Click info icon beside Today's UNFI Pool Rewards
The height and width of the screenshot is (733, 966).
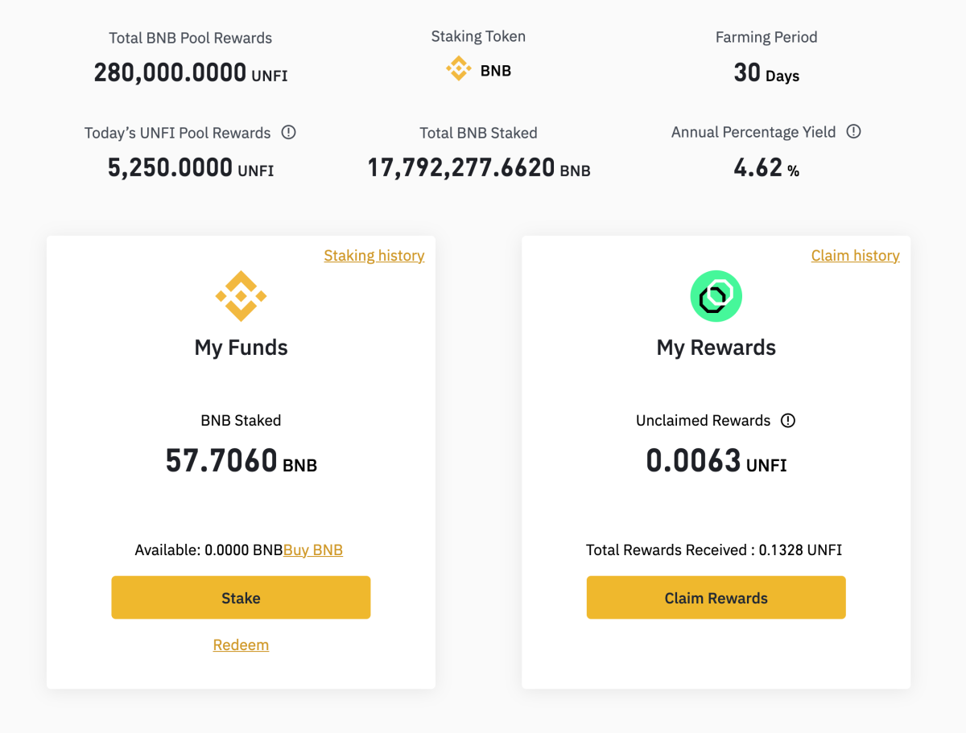289,132
